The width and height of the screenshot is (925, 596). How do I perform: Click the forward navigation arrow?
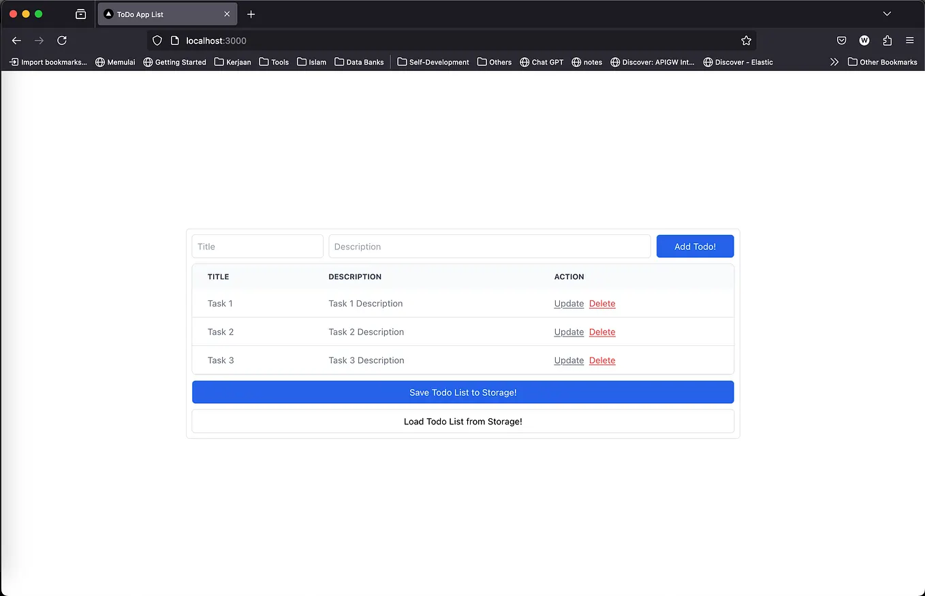[x=39, y=40]
